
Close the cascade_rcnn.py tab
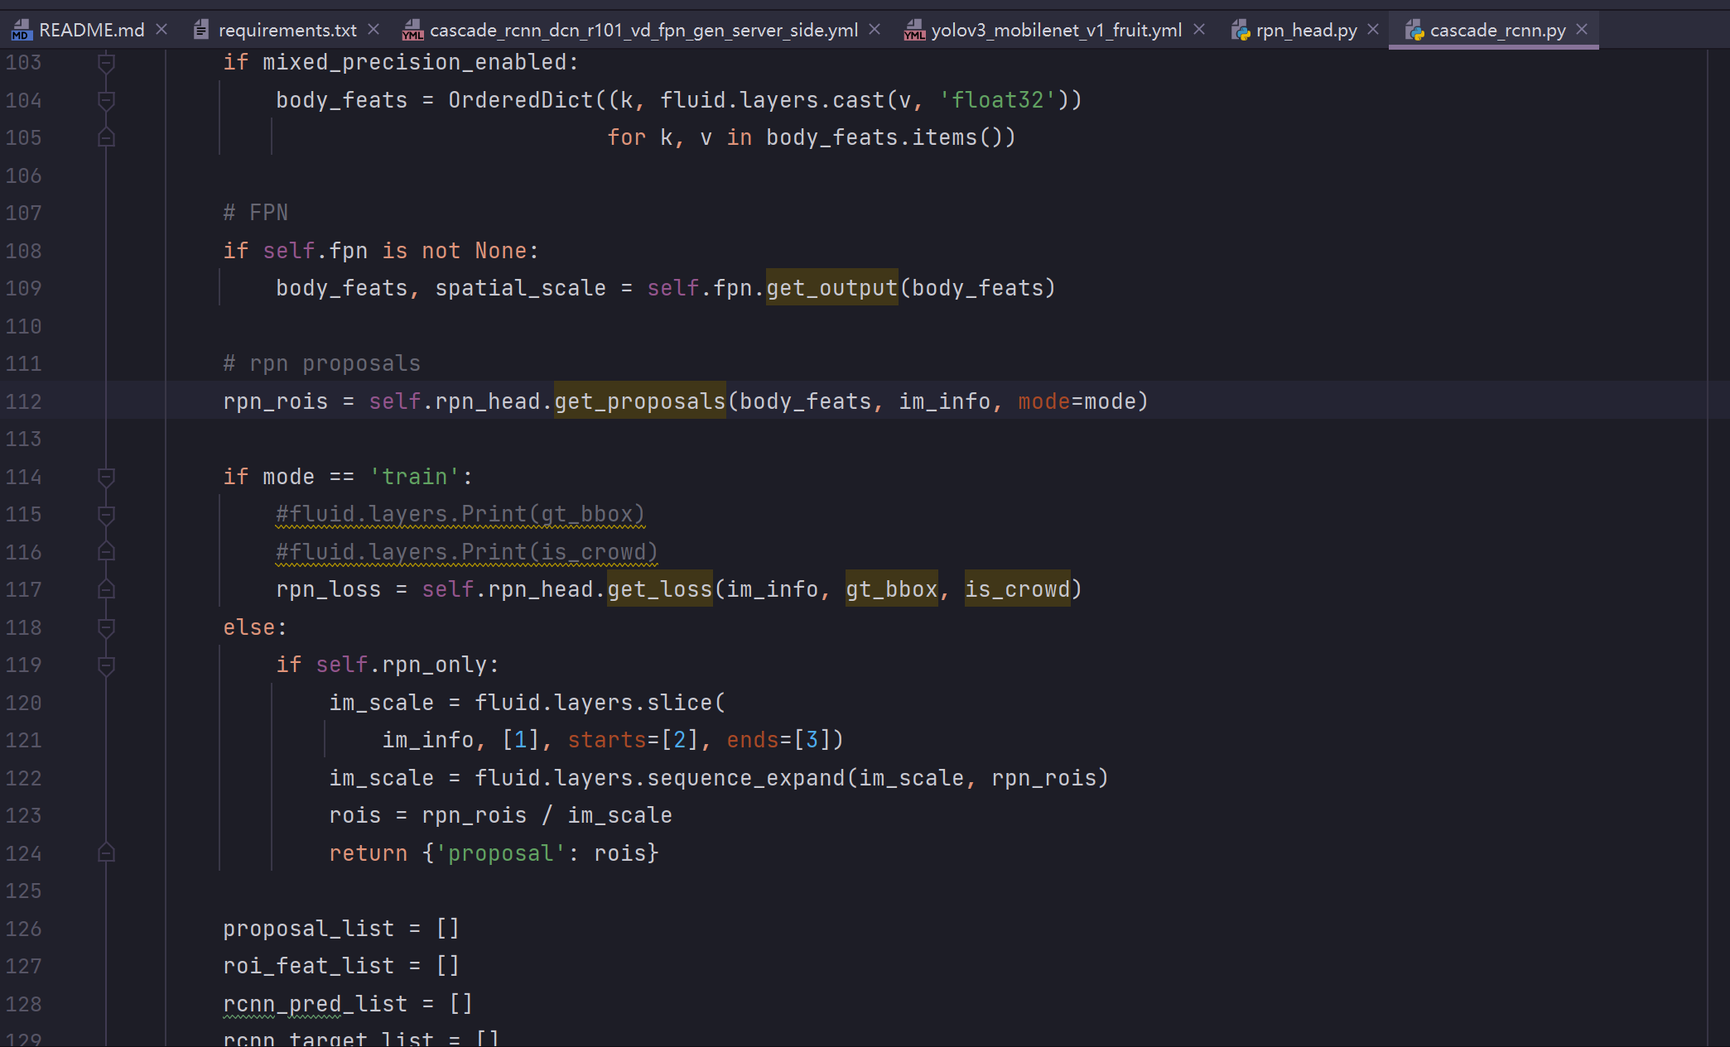[1582, 29]
